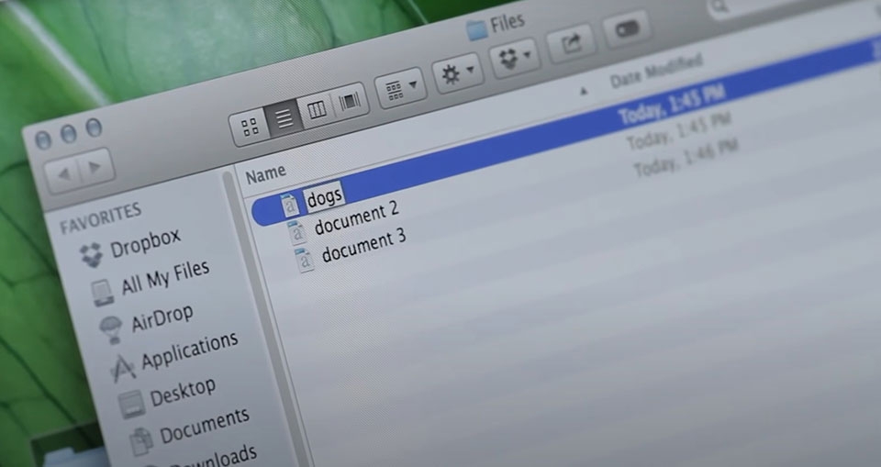Click the FAVORITES sidebar heading
This screenshot has height=467, width=881.
coord(101,217)
